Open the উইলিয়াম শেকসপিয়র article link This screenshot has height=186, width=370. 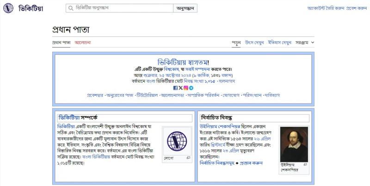[x=220, y=126]
